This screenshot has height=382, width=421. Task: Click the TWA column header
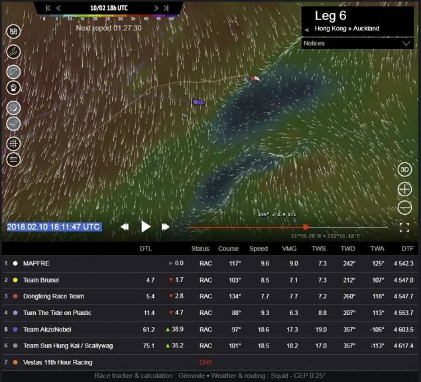coord(377,249)
